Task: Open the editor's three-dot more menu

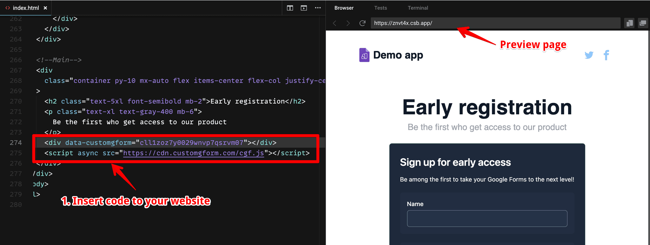Action: [318, 8]
